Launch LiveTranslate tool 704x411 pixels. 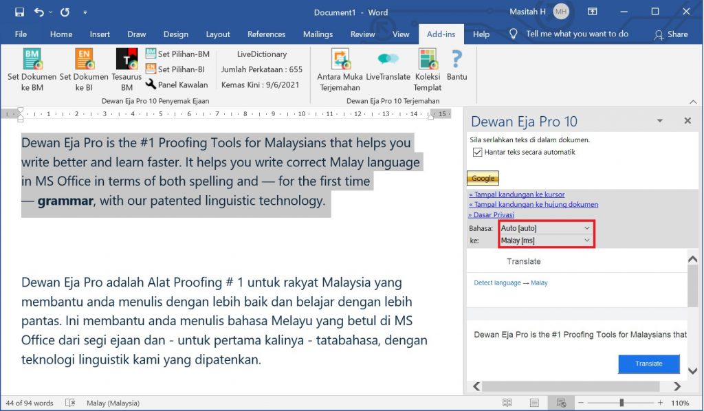(388, 59)
